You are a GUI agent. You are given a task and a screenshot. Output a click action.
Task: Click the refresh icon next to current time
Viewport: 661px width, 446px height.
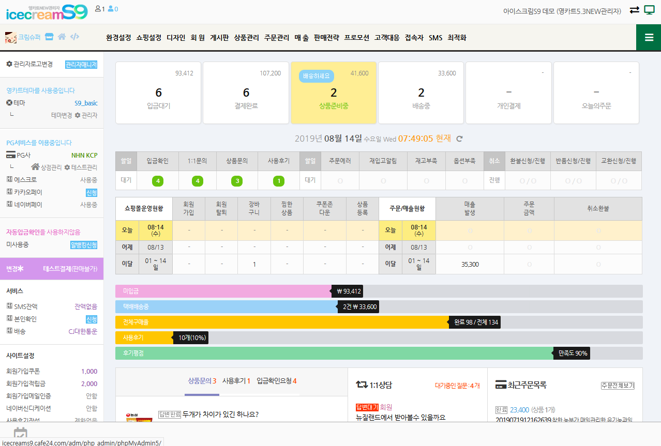point(459,139)
